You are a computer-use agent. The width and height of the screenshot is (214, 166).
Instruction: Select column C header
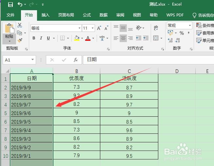[129, 71]
